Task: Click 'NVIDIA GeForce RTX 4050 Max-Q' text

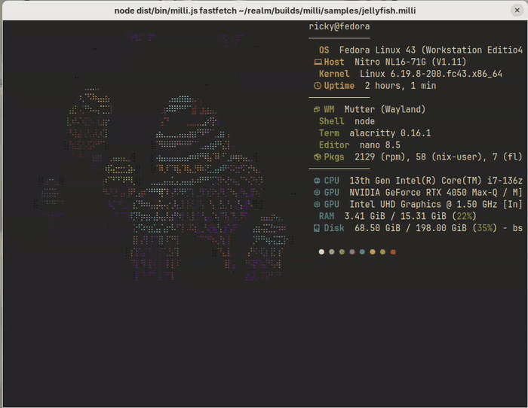Action: (423, 193)
